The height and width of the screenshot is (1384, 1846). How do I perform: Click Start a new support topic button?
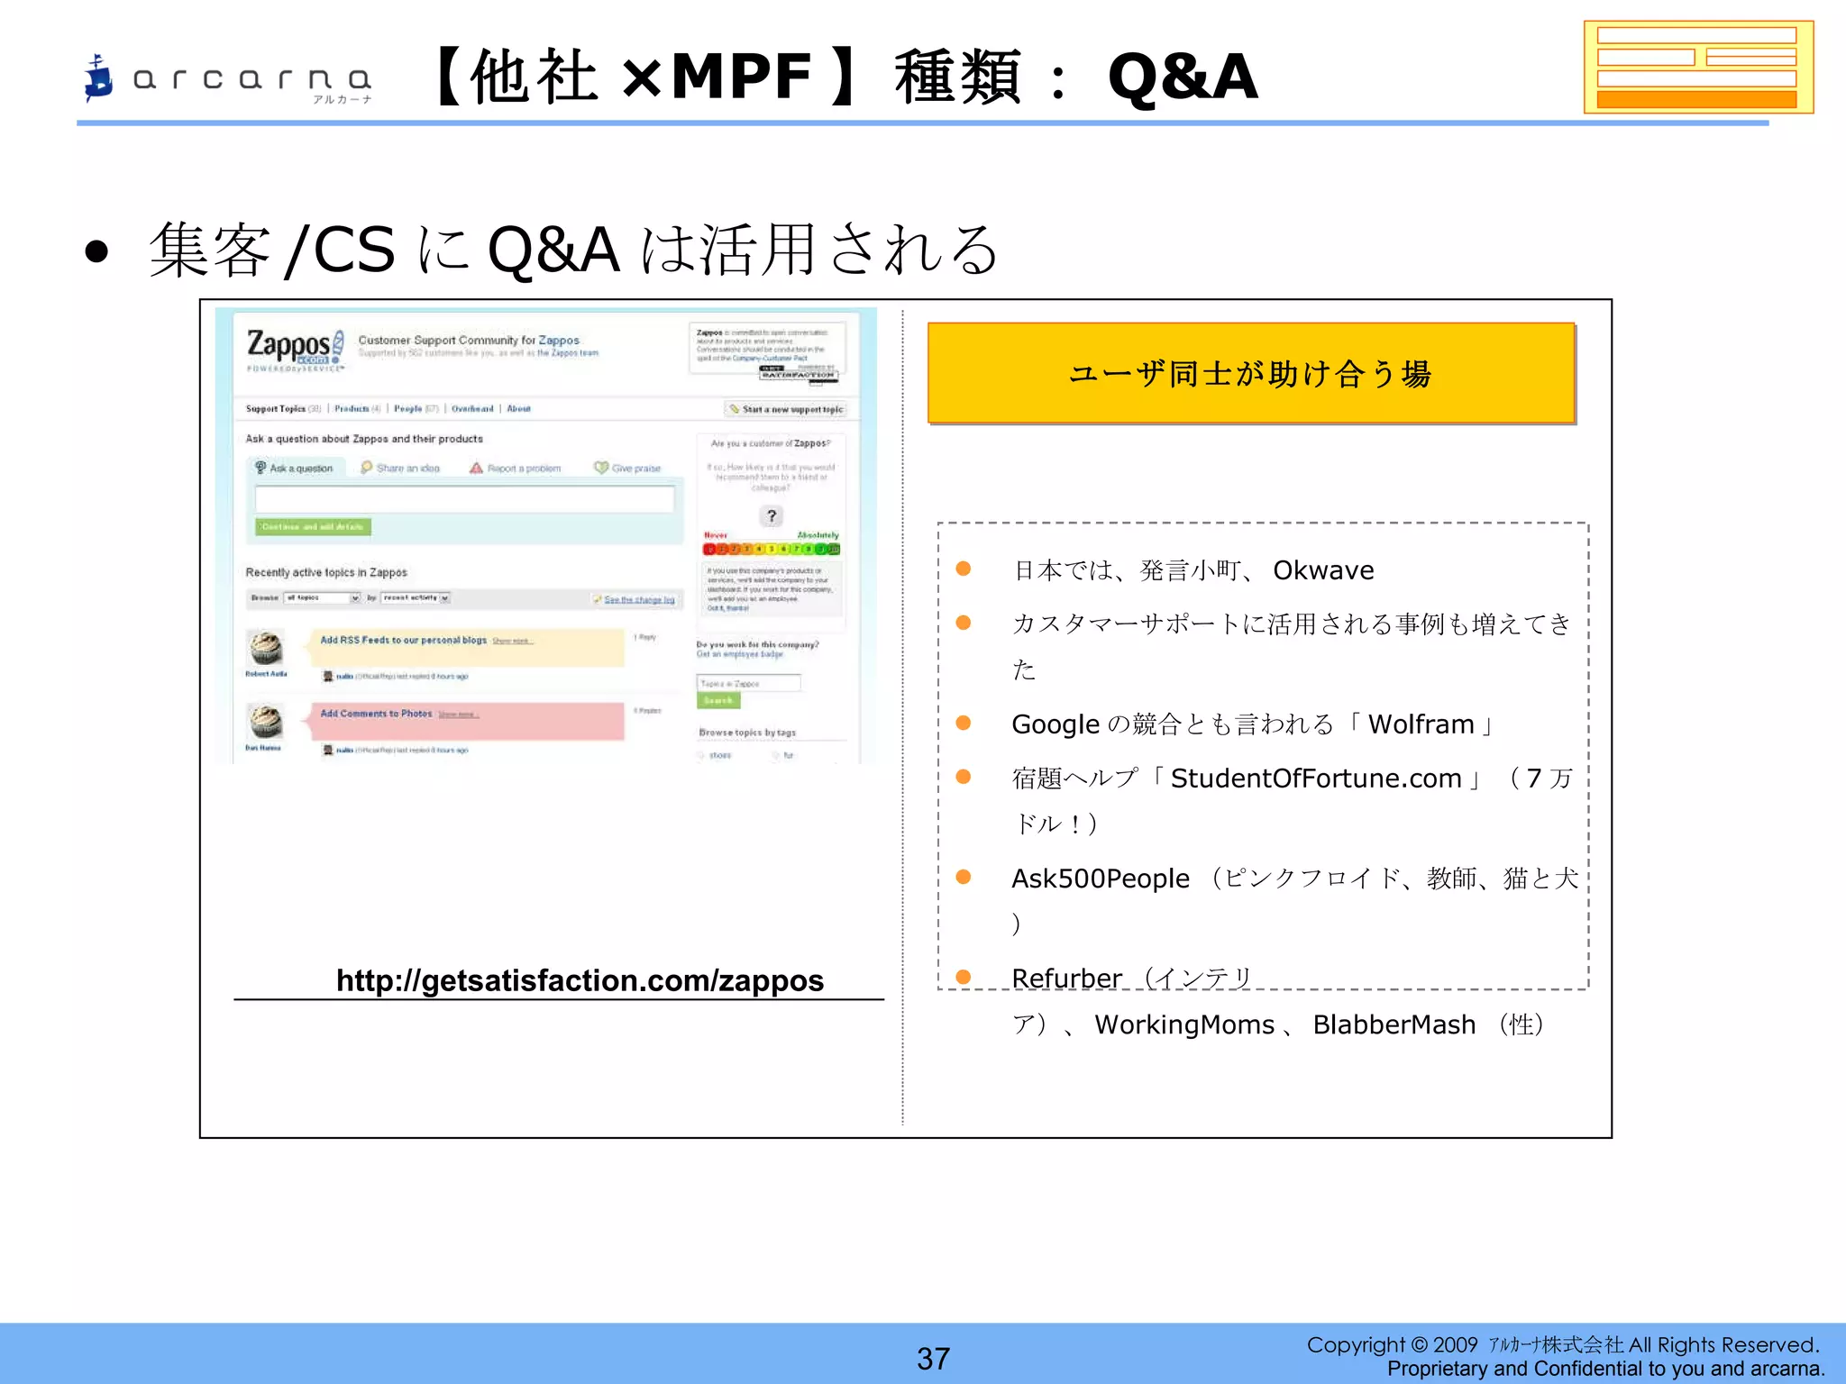tap(786, 409)
